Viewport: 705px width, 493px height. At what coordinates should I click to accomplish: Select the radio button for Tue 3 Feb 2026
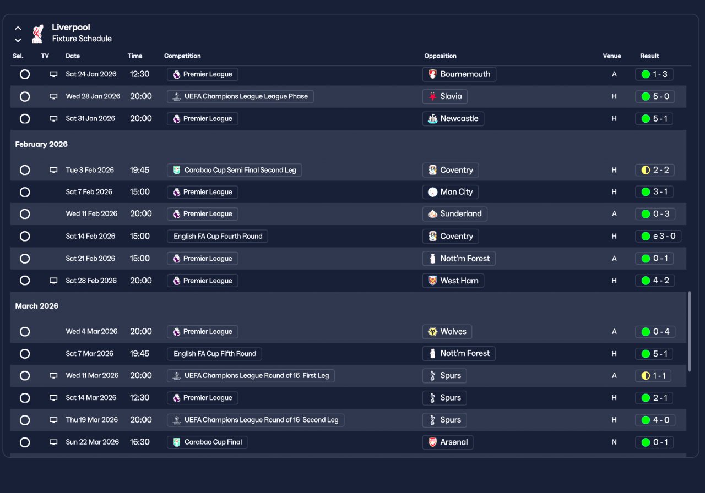[25, 170]
